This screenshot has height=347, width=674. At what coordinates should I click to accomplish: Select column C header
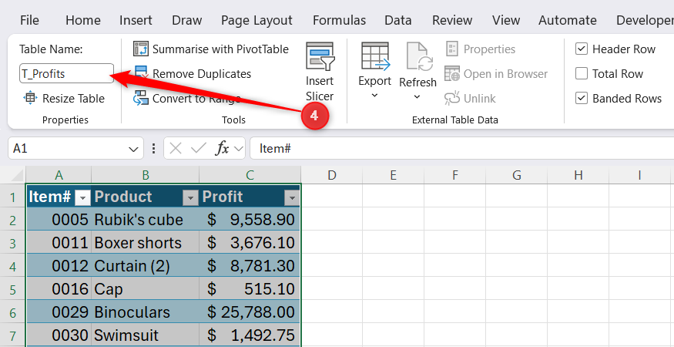click(x=250, y=175)
